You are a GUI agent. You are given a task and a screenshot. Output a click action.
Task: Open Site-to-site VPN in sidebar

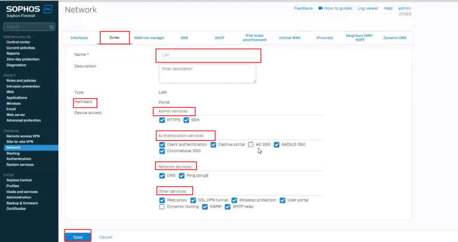pos(20,142)
